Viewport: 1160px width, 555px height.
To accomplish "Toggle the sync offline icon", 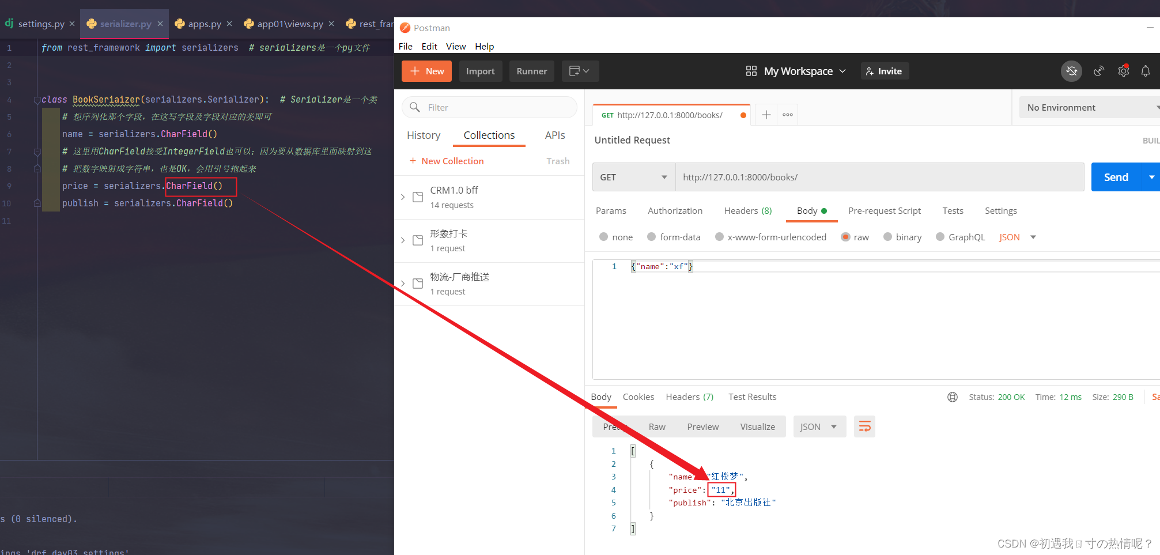I will tap(1072, 71).
